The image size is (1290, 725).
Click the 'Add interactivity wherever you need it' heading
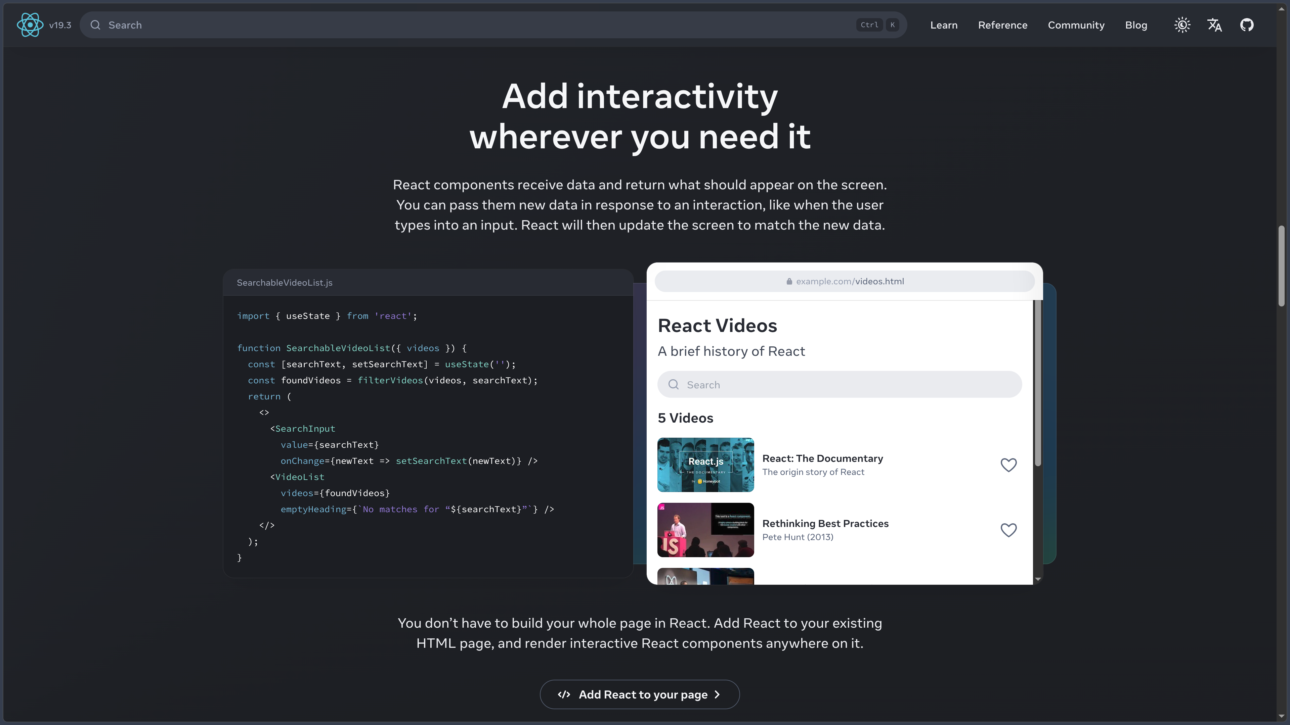640,116
